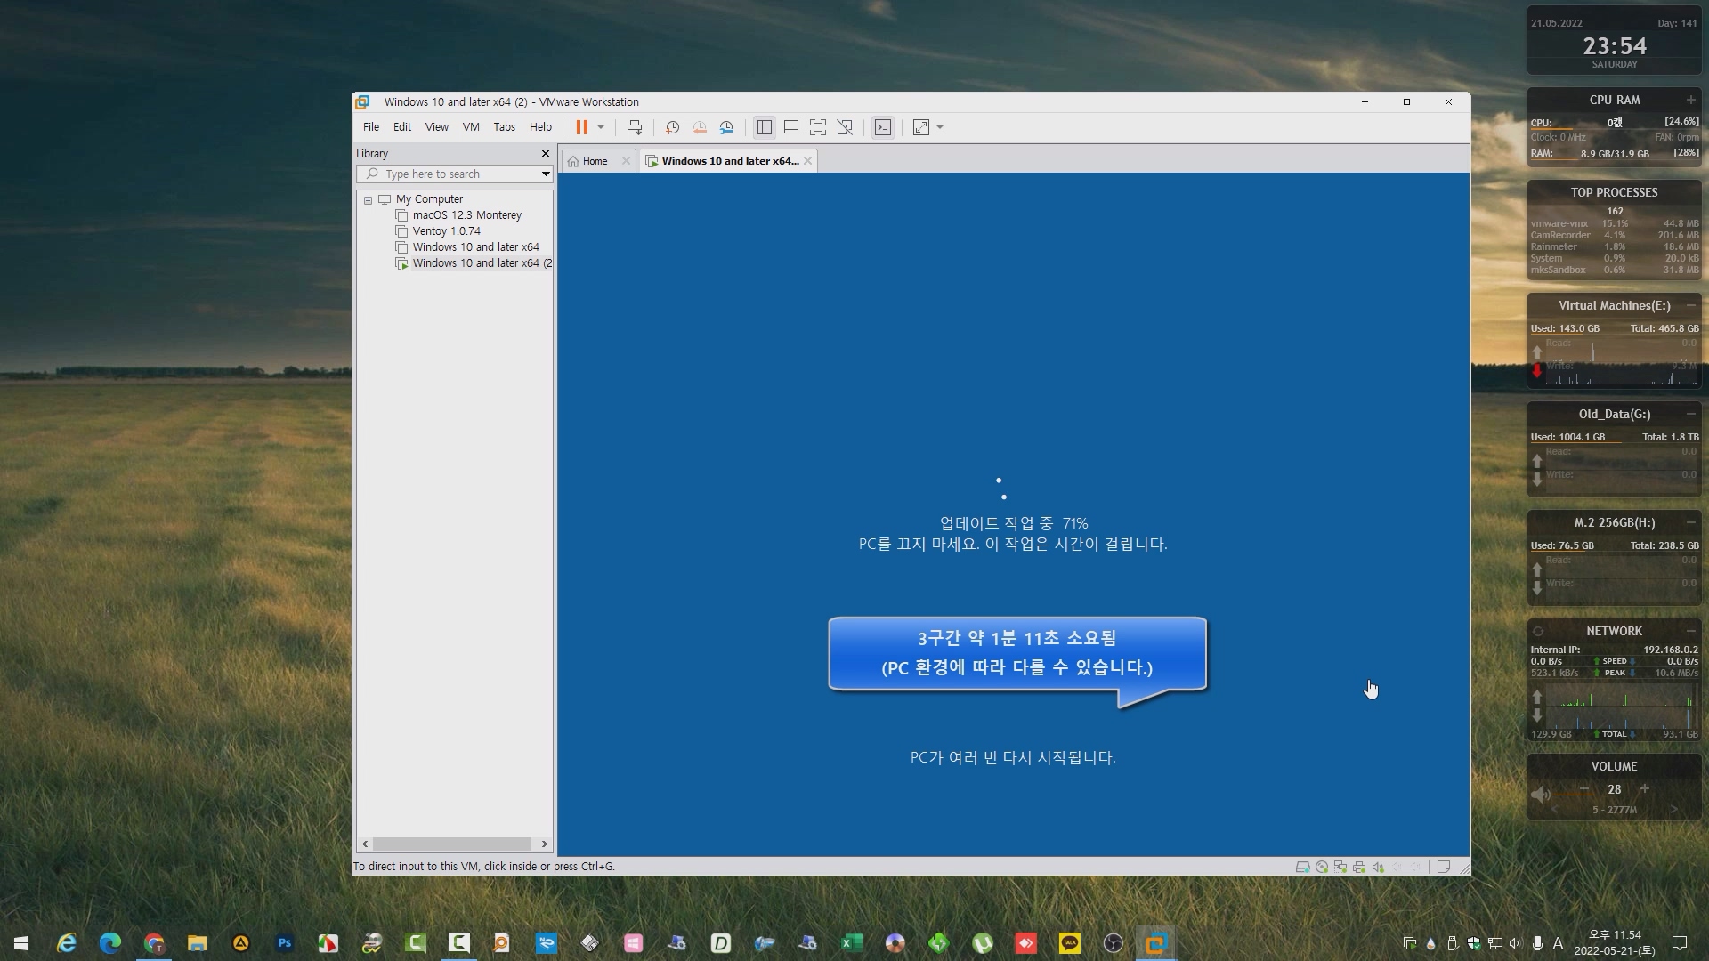Open the message log note icon
This screenshot has width=1709, height=961.
[1444, 868]
